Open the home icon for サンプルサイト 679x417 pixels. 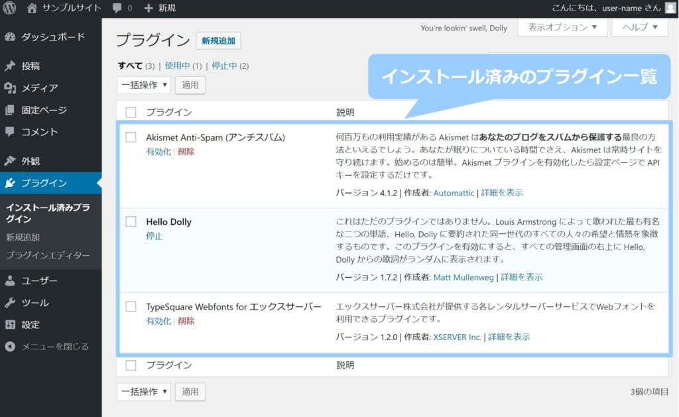click(x=32, y=9)
